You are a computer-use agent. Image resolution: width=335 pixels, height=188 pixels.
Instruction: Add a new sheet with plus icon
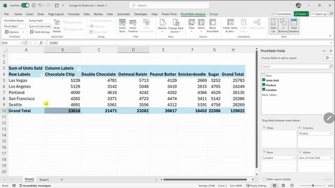point(62,180)
